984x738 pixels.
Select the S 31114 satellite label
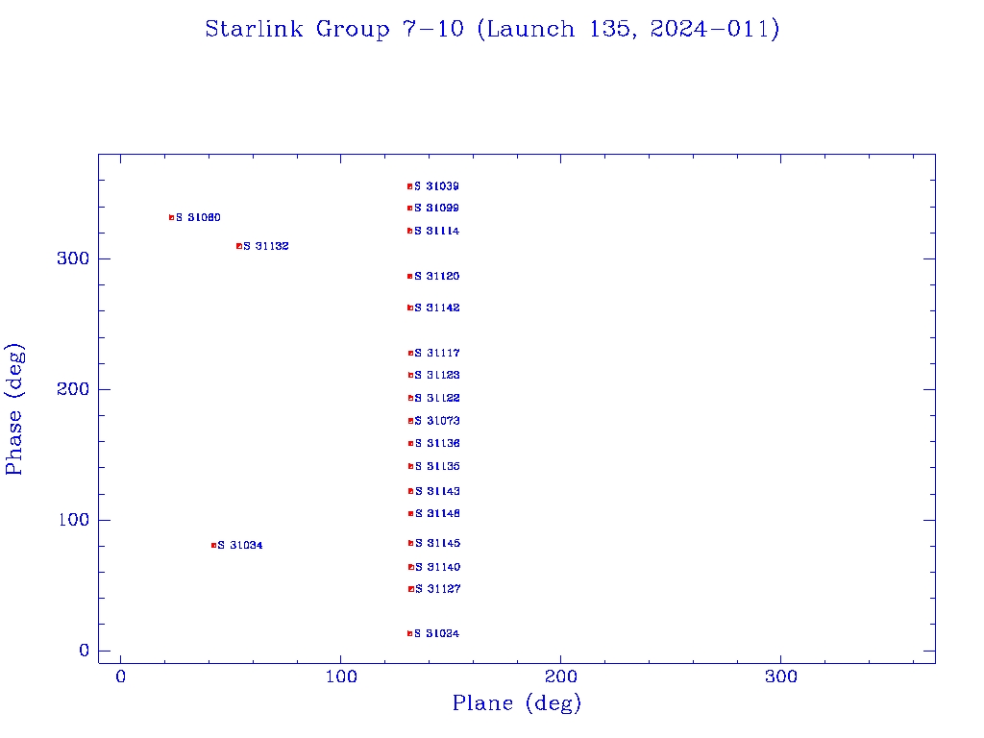pos(437,231)
